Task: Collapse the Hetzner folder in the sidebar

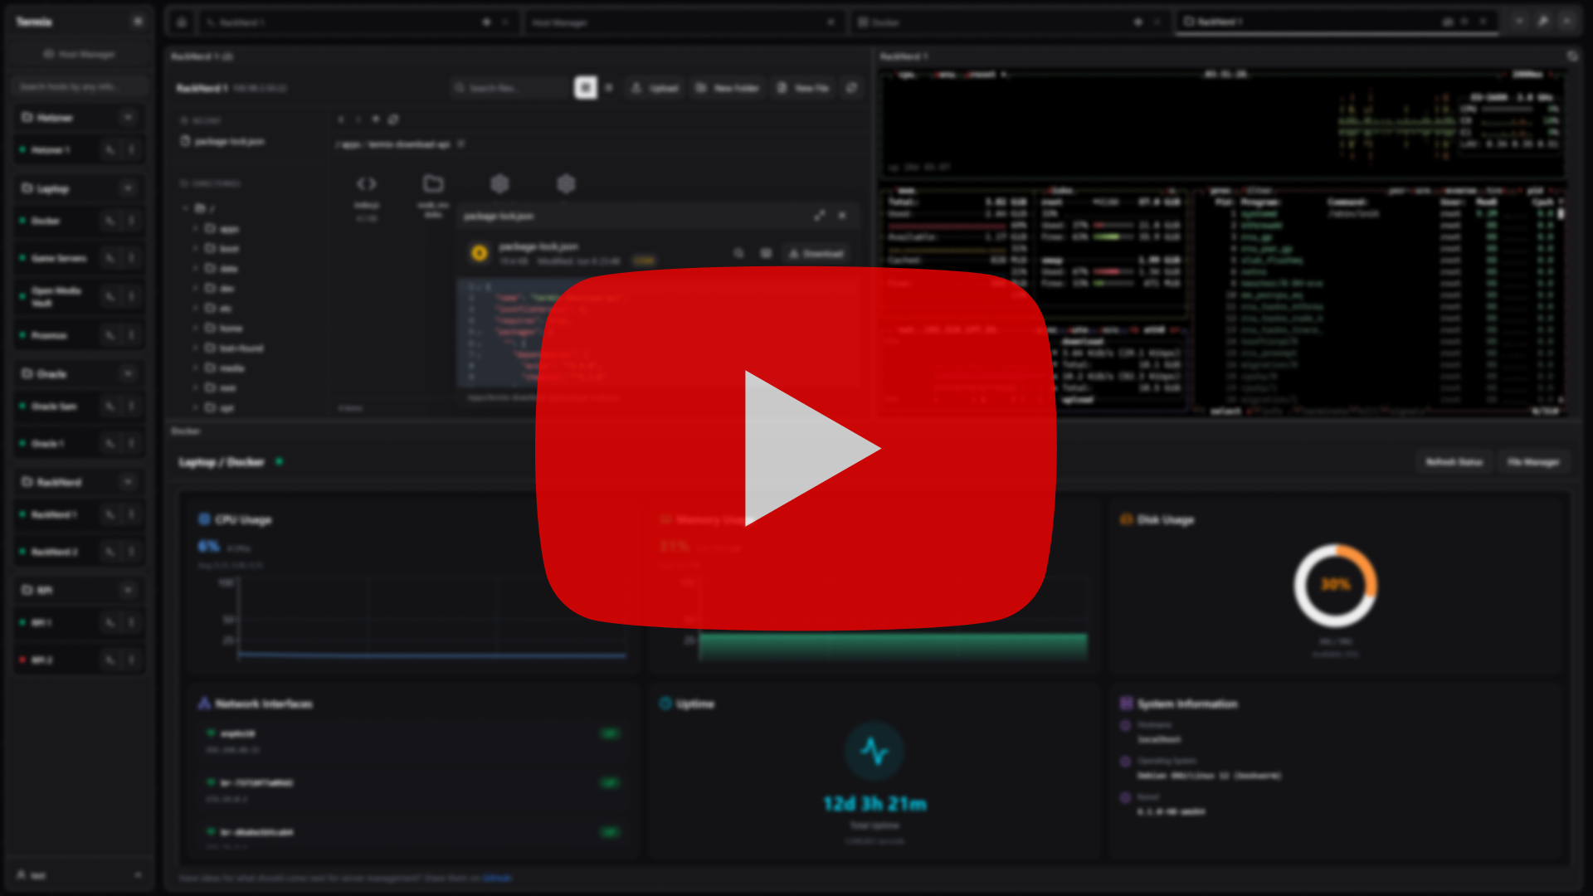Action: pos(128,118)
